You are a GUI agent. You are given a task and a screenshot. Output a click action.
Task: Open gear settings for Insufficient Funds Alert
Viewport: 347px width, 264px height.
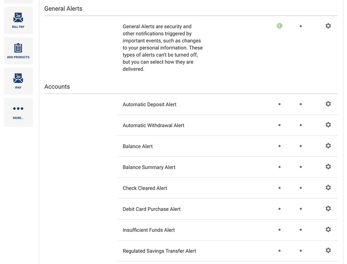pyautogui.click(x=328, y=229)
